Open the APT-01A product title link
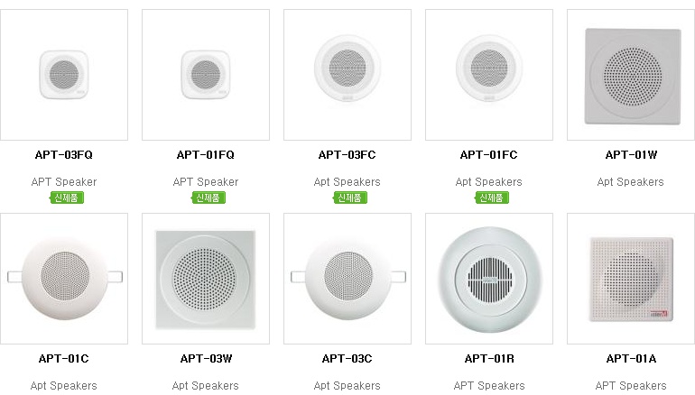This screenshot has width=695, height=395. point(631,359)
